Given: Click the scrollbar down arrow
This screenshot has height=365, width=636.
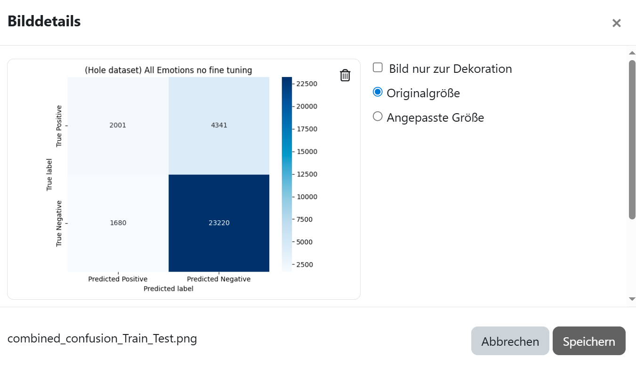Looking at the screenshot, I should pyautogui.click(x=632, y=299).
